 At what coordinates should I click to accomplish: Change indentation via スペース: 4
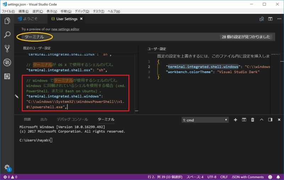tap(195, 177)
